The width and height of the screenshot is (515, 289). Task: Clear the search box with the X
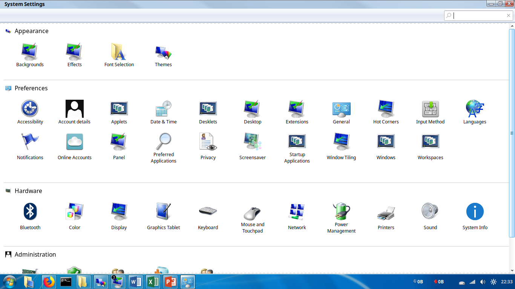[x=509, y=15]
